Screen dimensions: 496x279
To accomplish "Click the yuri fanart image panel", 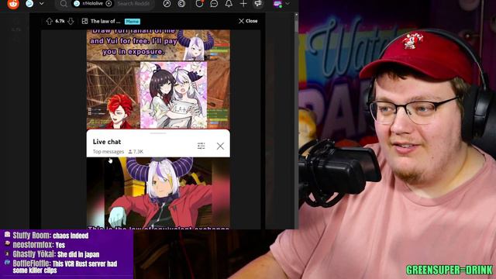I will point(174,95).
